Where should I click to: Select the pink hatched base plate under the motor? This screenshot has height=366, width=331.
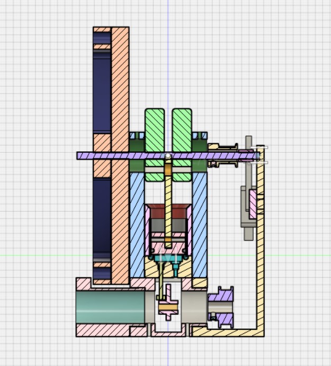[103, 330]
